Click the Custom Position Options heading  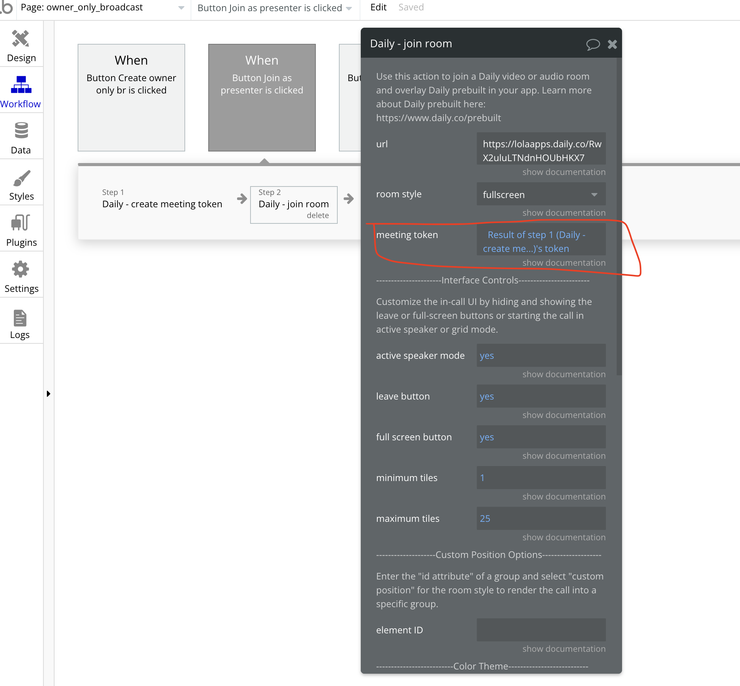[488, 555]
